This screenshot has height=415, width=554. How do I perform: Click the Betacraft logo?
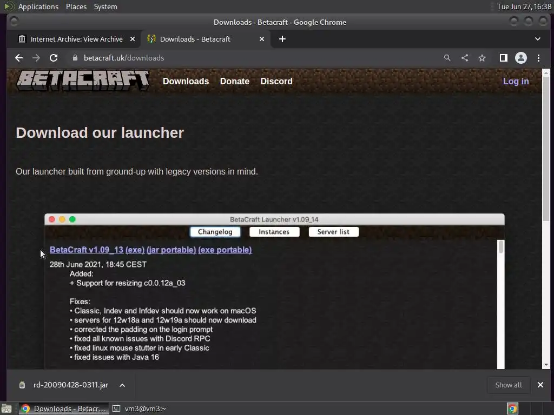[x=83, y=81]
